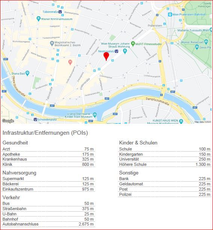Click the Map data ©2020 attribution
213x230 pixels.
[203, 122]
